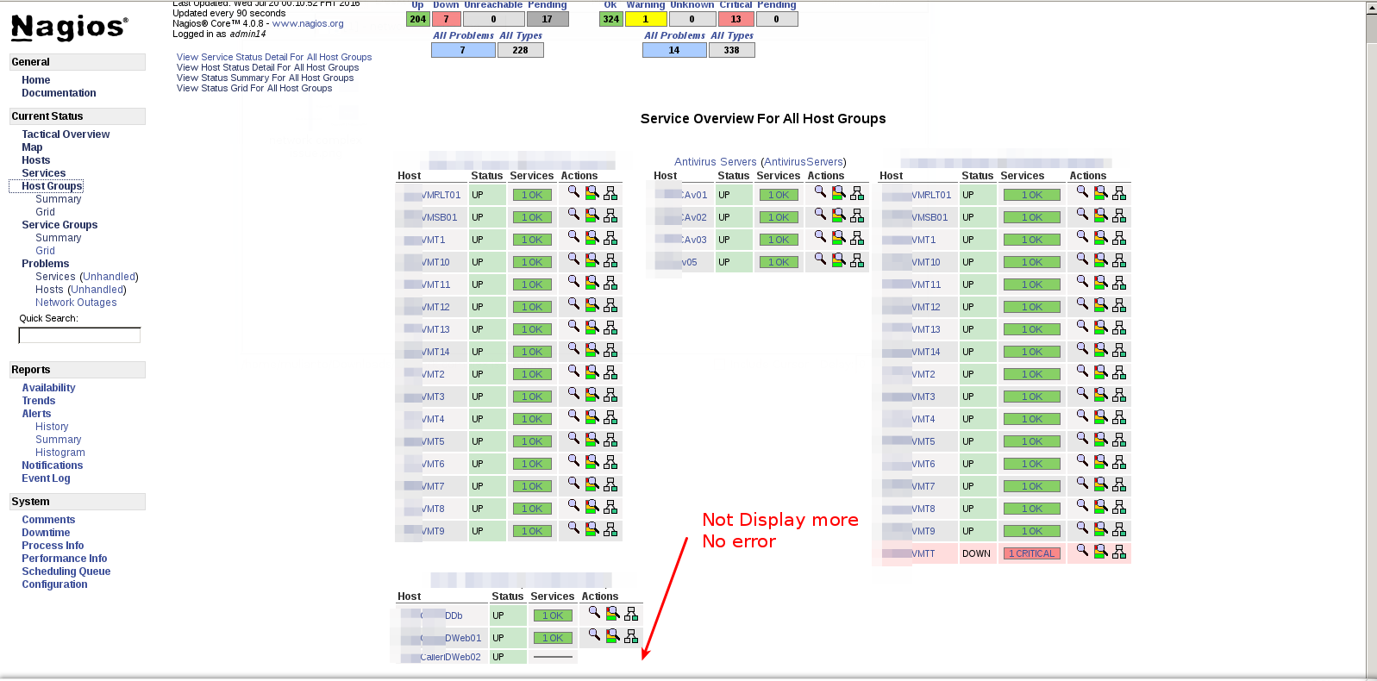Image resolution: width=1377 pixels, height=681 pixels.
Task: Open View Status Grid For All Host Groups
Action: pos(254,88)
